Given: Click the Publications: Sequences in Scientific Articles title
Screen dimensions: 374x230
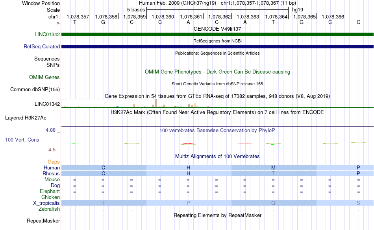Looking at the screenshot, I should coord(217,53).
